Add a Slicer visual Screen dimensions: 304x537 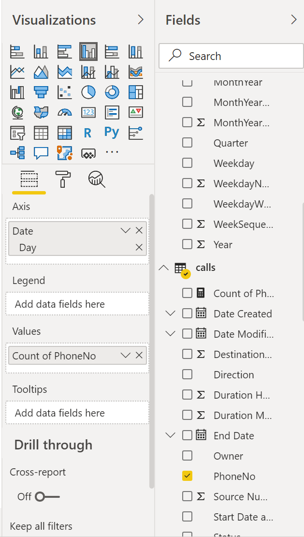(x=17, y=132)
